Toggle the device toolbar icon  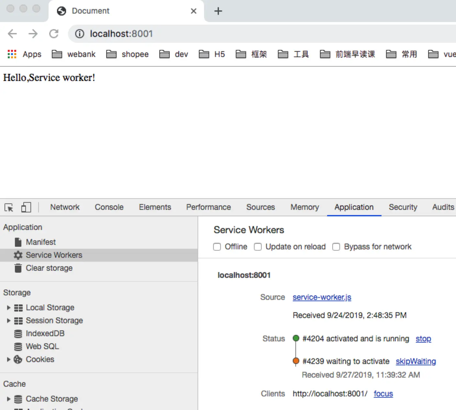click(x=26, y=207)
